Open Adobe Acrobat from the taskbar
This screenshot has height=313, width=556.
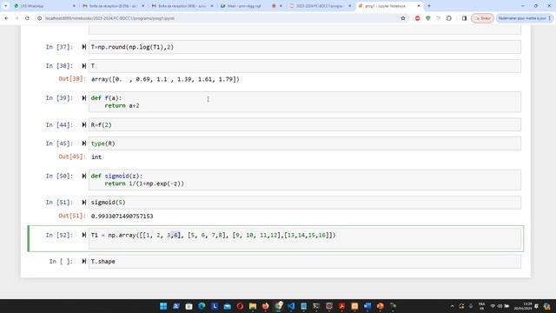pos(341,306)
